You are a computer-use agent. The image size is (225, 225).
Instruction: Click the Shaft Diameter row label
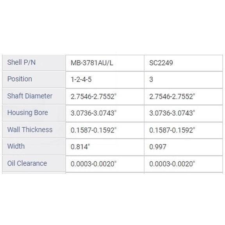click(x=34, y=96)
